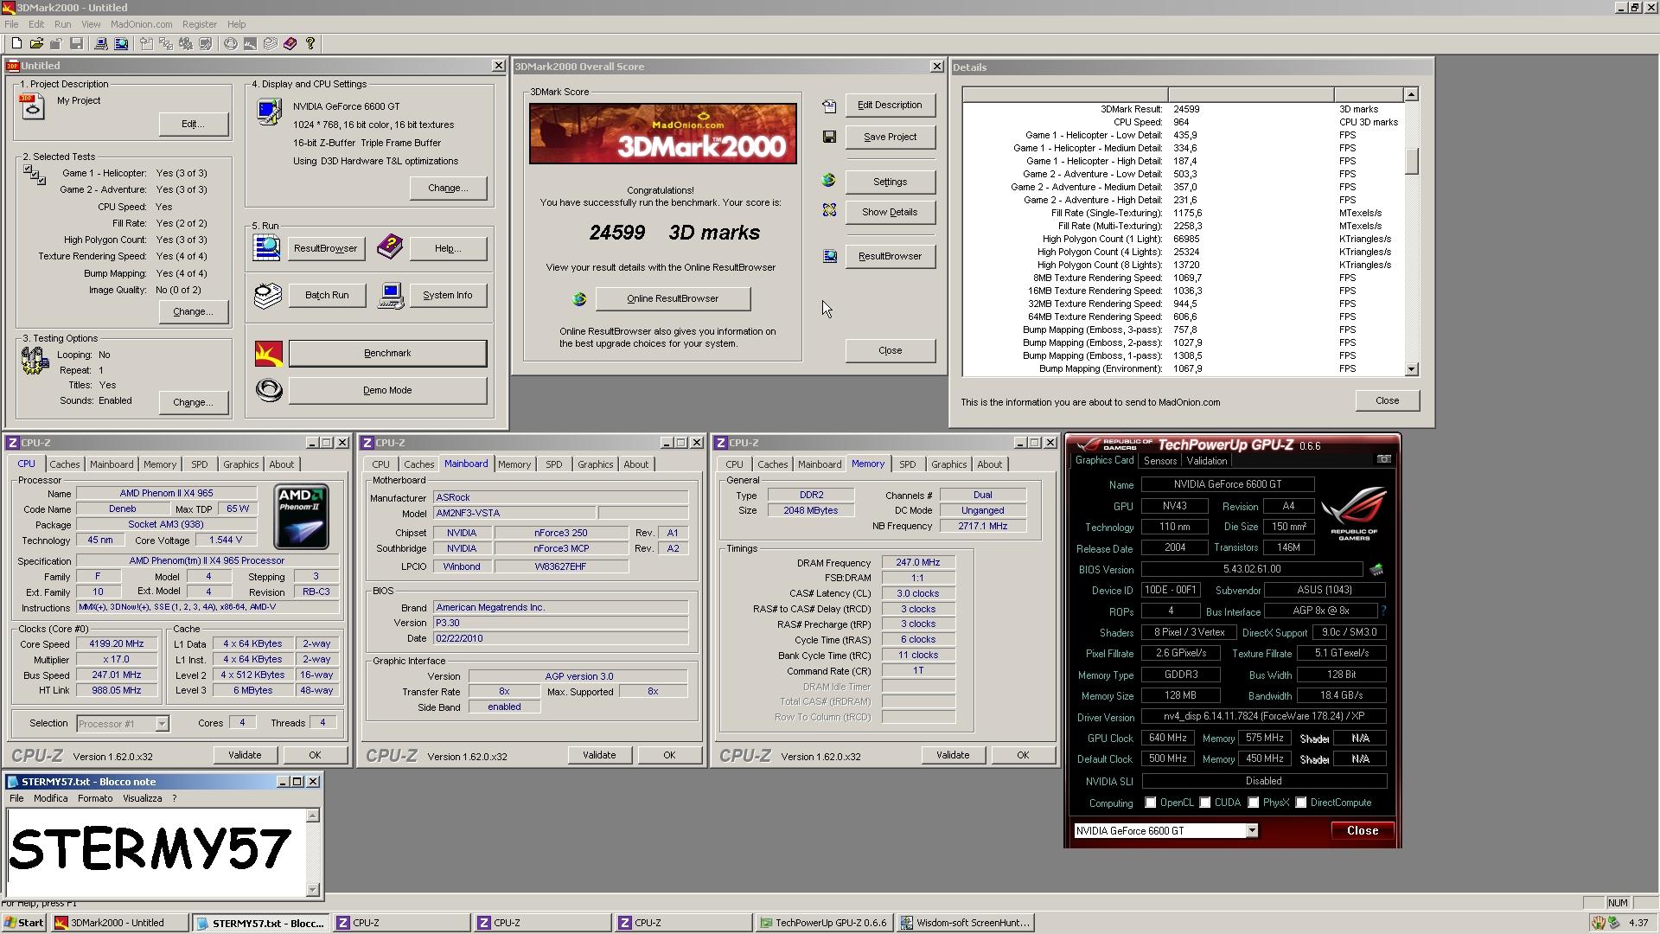Click the Details list scrollbar down arrow
This screenshot has width=1660, height=934.
pos(1411,369)
